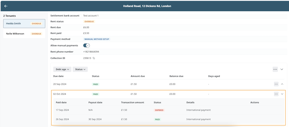
Task: Click the 02 Oct 2024 due date
Action: pos(59,94)
